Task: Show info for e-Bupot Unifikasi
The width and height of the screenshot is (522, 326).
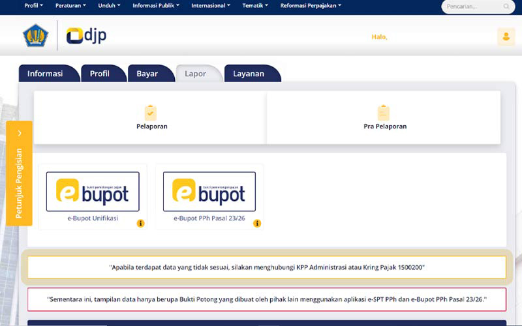Action: (x=140, y=223)
